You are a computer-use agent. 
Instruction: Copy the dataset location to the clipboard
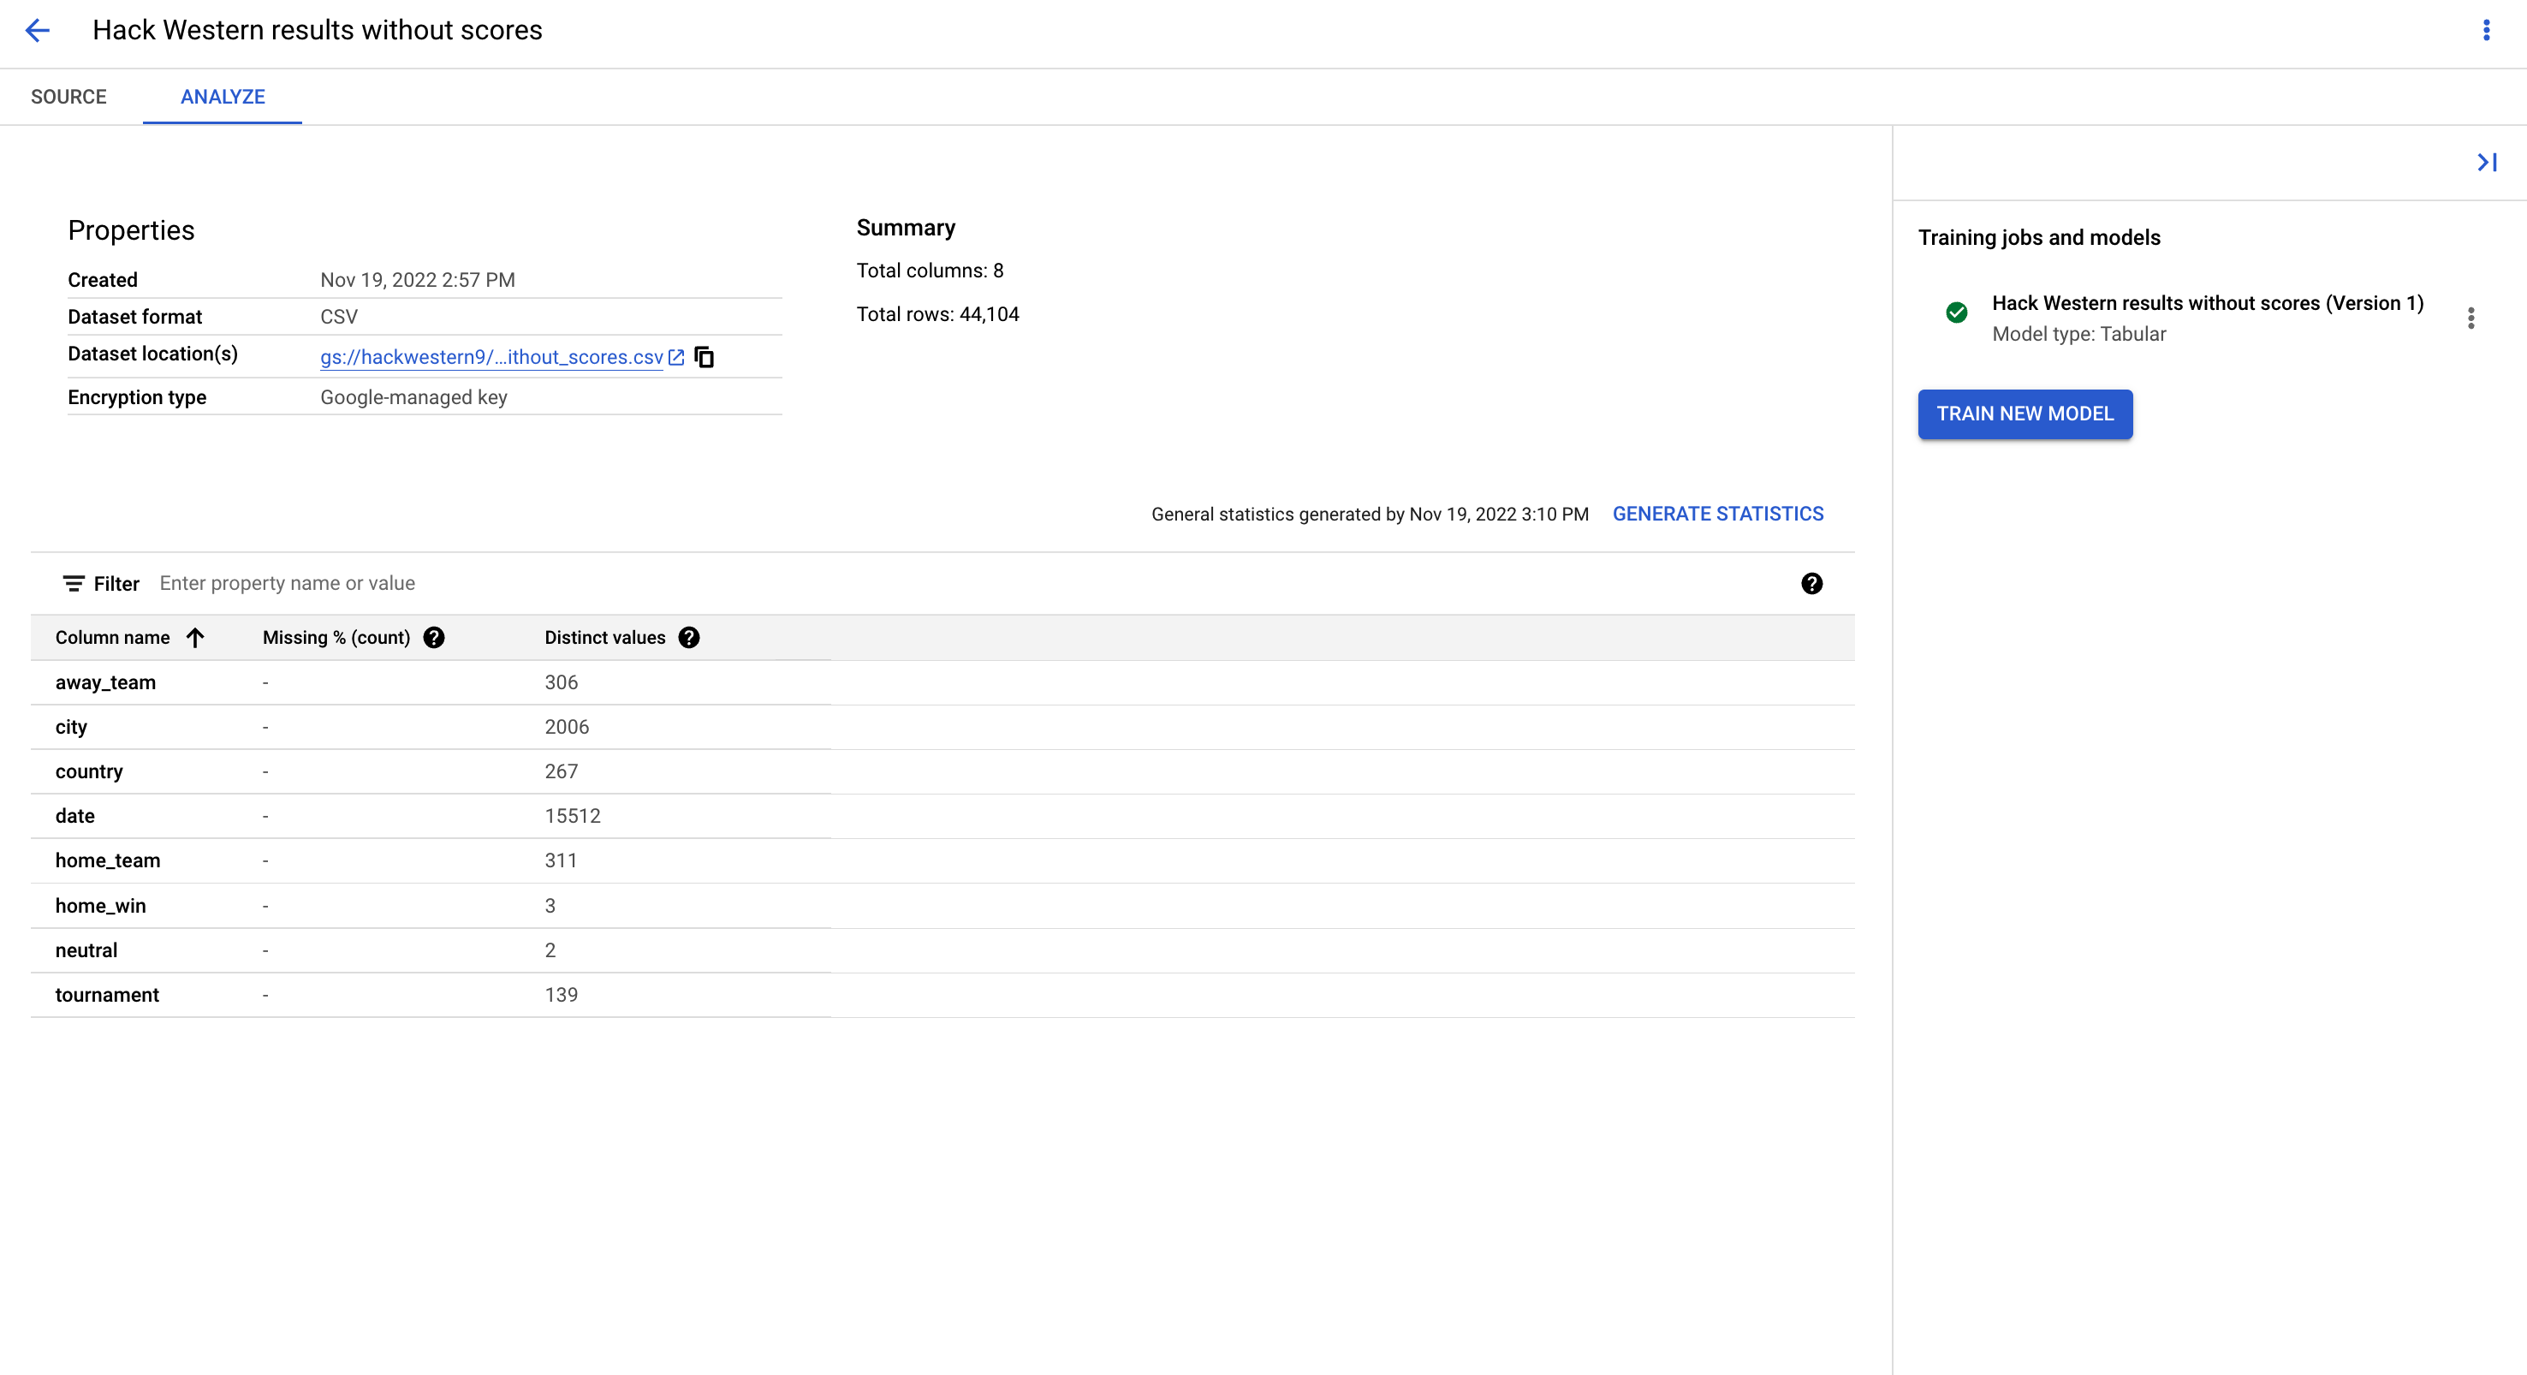click(x=705, y=357)
